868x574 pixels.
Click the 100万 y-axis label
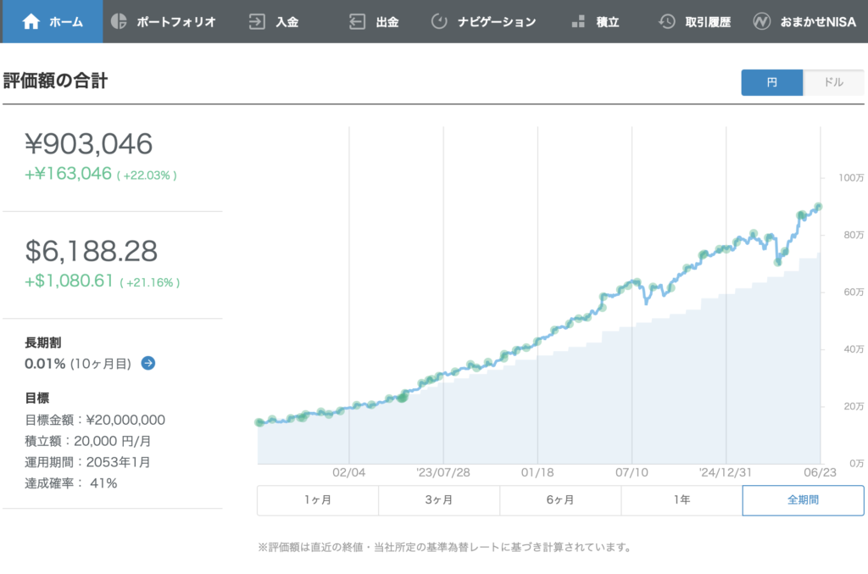[851, 178]
